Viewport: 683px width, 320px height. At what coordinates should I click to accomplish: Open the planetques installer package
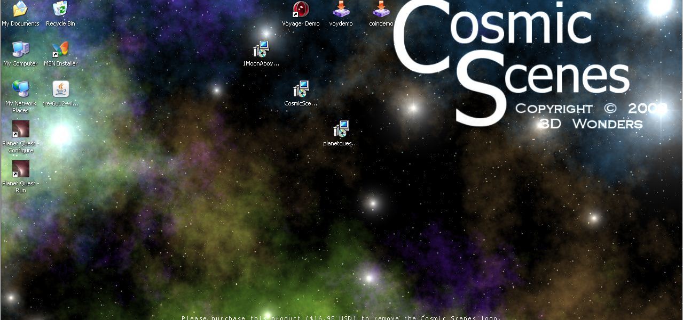click(341, 129)
